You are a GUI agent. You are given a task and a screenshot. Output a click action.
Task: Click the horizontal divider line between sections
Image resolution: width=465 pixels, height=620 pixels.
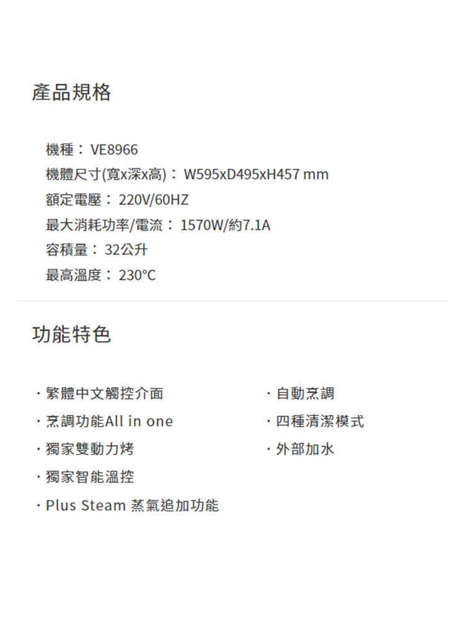(x=232, y=301)
